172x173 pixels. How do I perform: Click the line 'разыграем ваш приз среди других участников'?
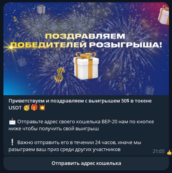tap(65, 149)
